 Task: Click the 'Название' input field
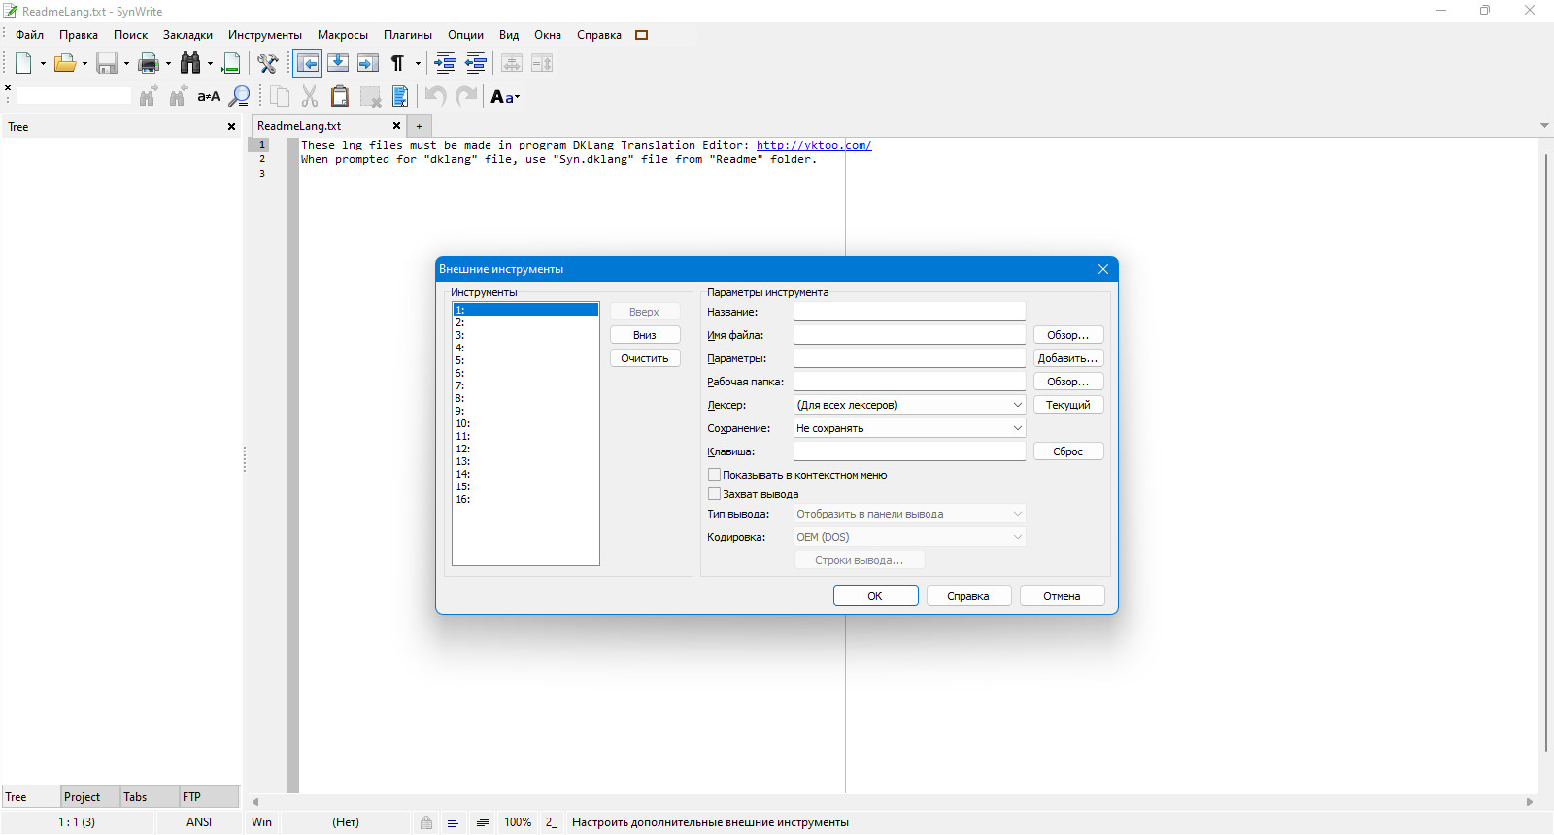click(909, 312)
